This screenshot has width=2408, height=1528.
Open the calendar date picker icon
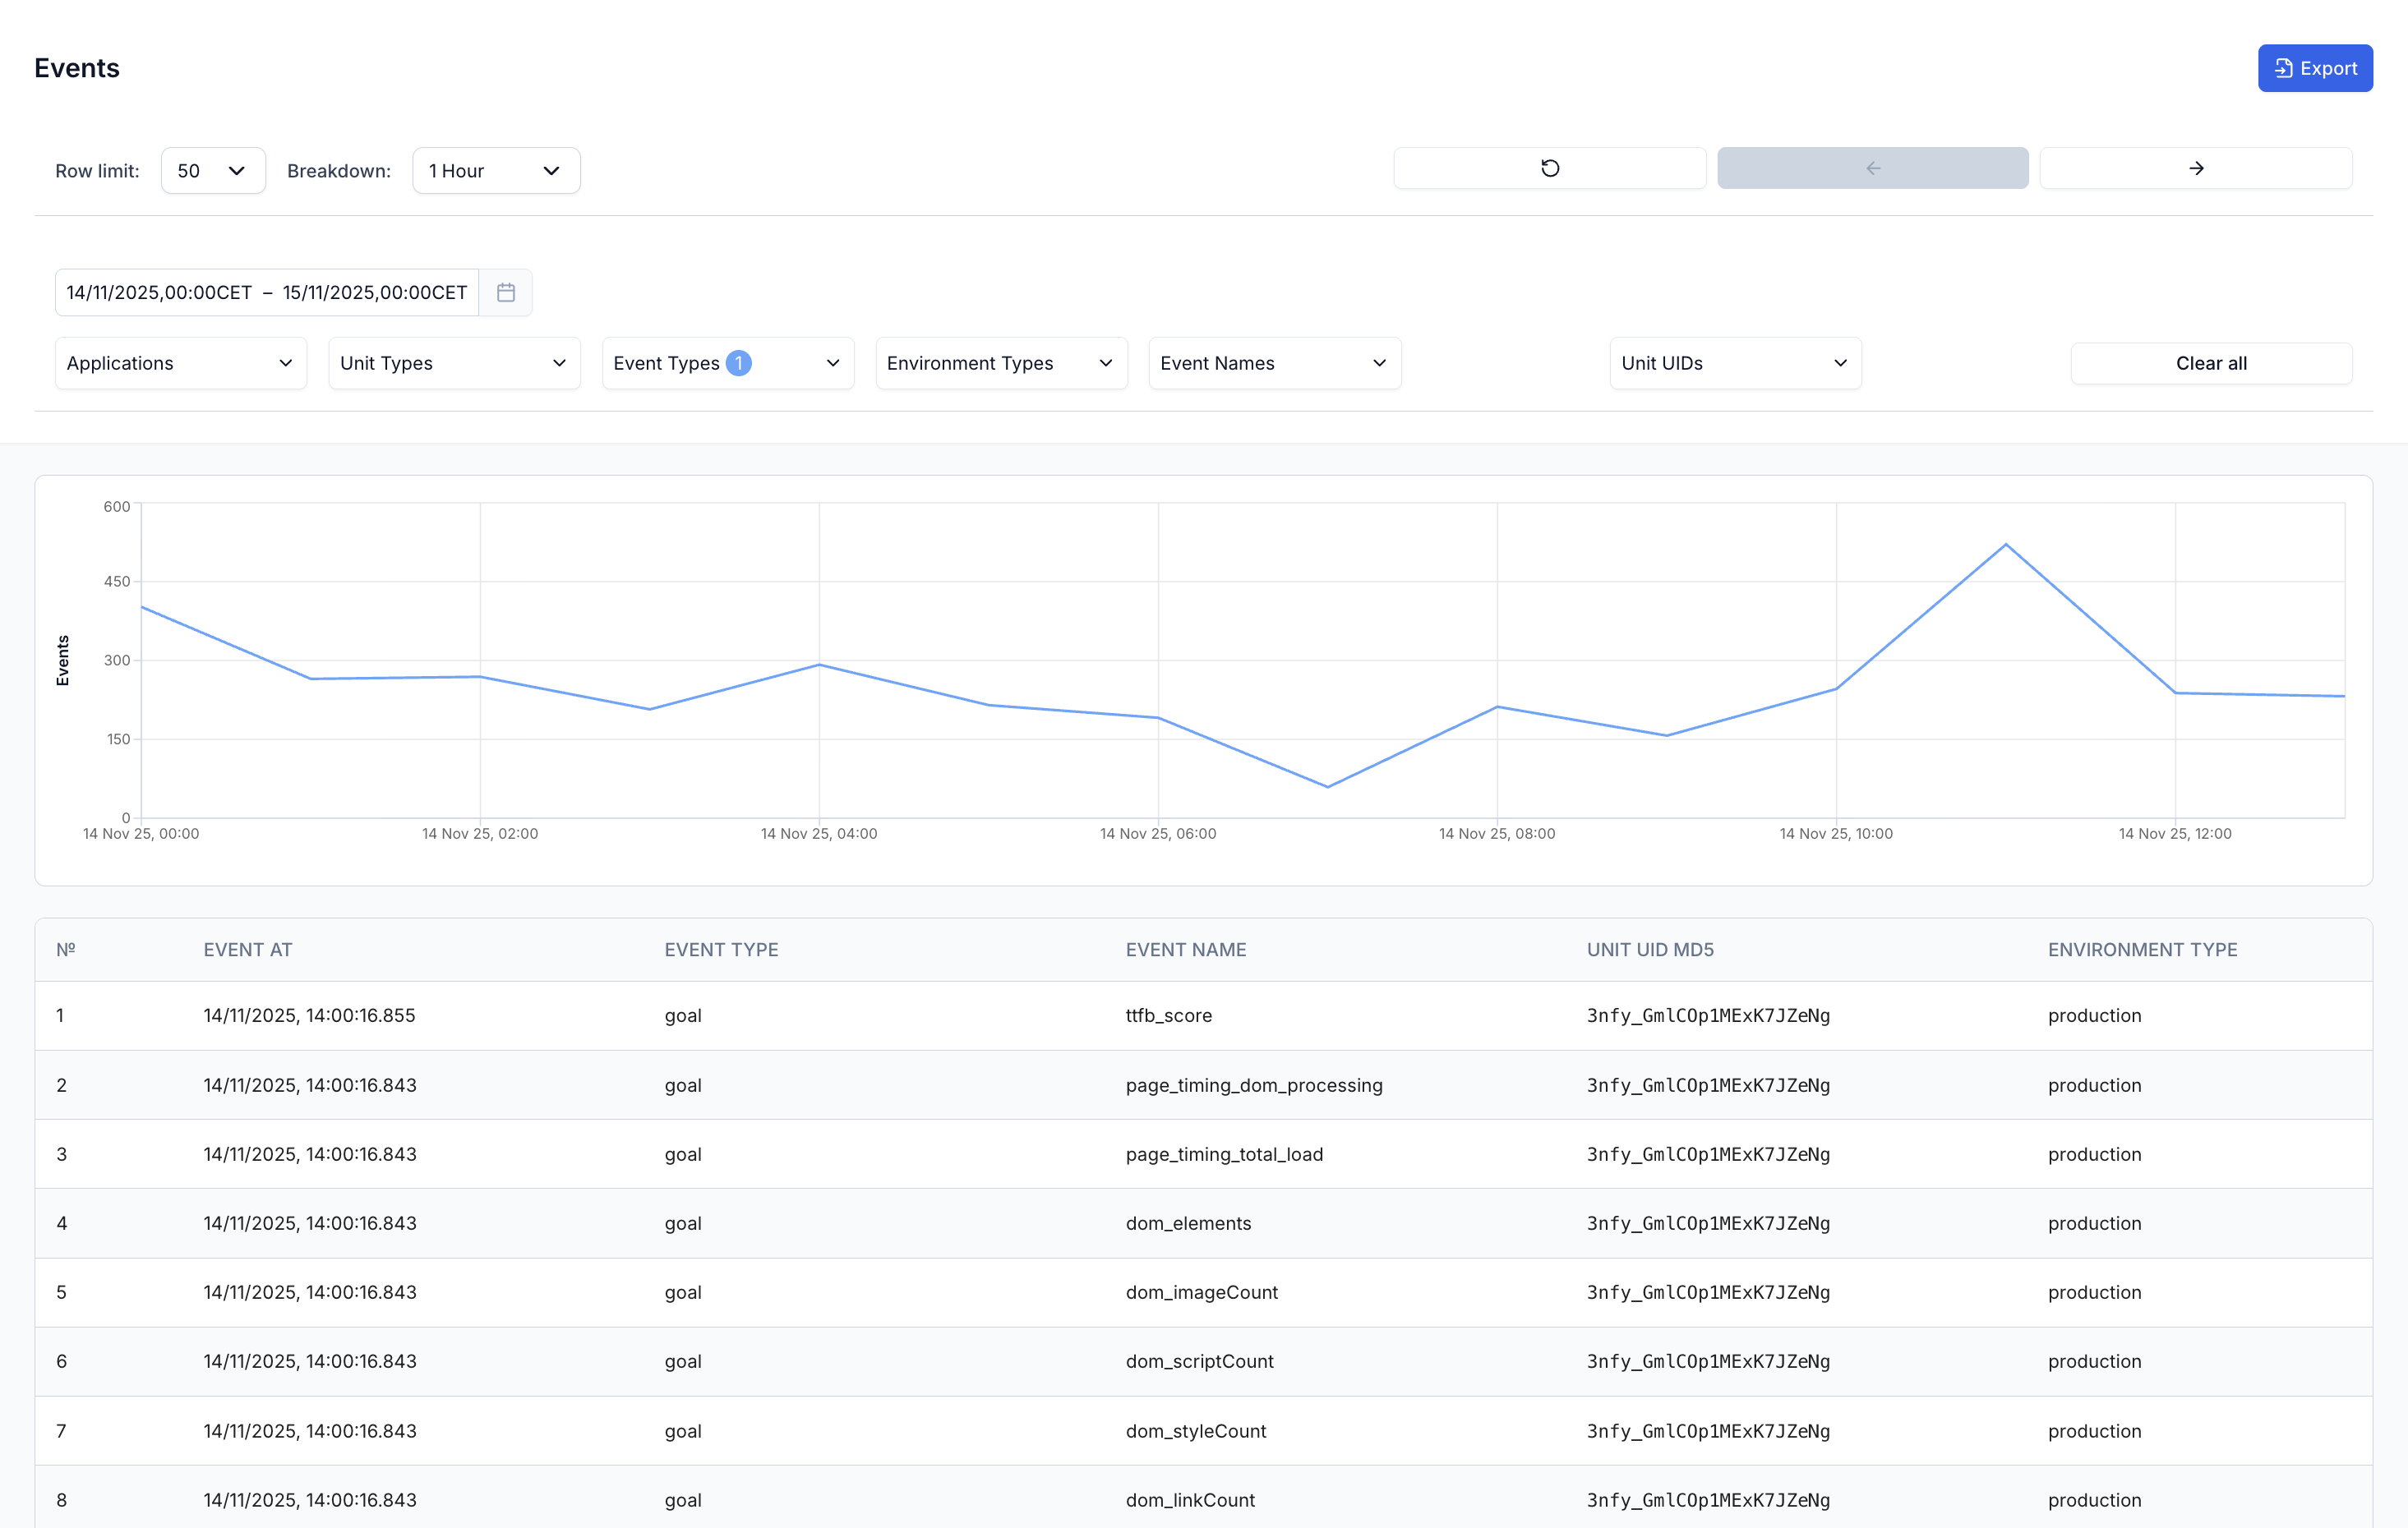(506, 292)
